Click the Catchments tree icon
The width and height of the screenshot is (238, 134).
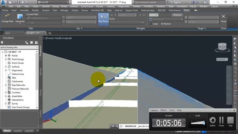click(9, 82)
